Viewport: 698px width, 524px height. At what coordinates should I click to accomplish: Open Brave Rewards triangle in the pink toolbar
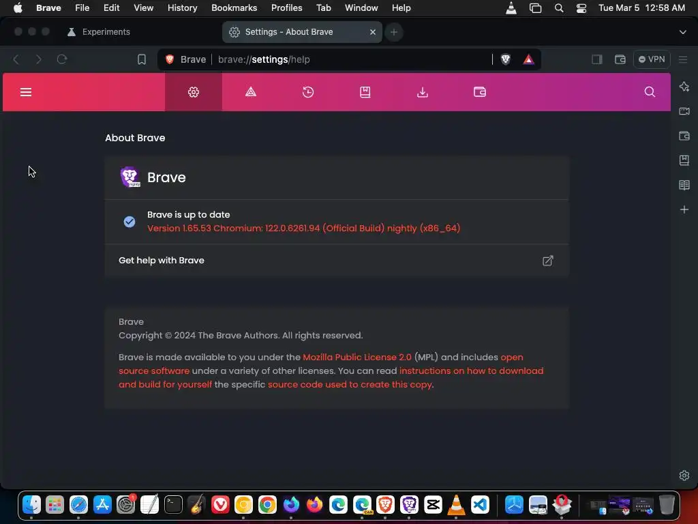[251, 92]
